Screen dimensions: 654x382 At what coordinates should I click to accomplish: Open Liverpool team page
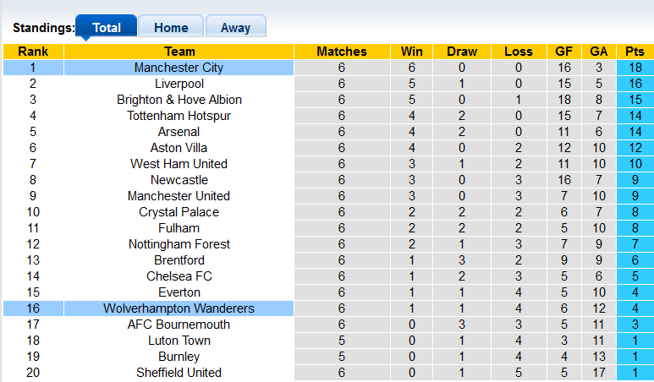(179, 84)
